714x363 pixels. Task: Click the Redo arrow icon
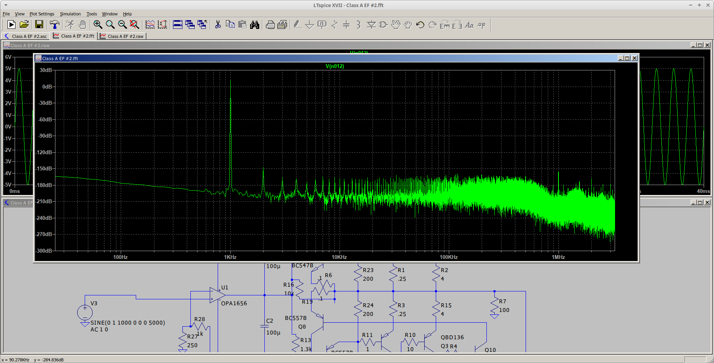point(433,25)
